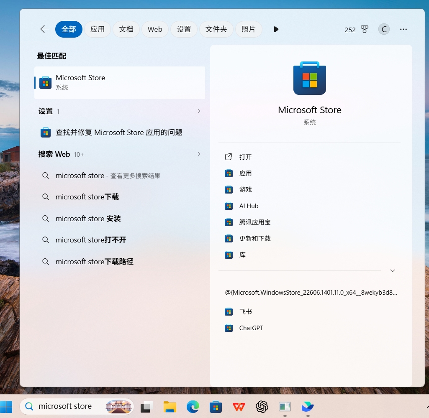This screenshot has width=429, height=418.
Task: Go back with the left arrow
Action: pos(44,29)
